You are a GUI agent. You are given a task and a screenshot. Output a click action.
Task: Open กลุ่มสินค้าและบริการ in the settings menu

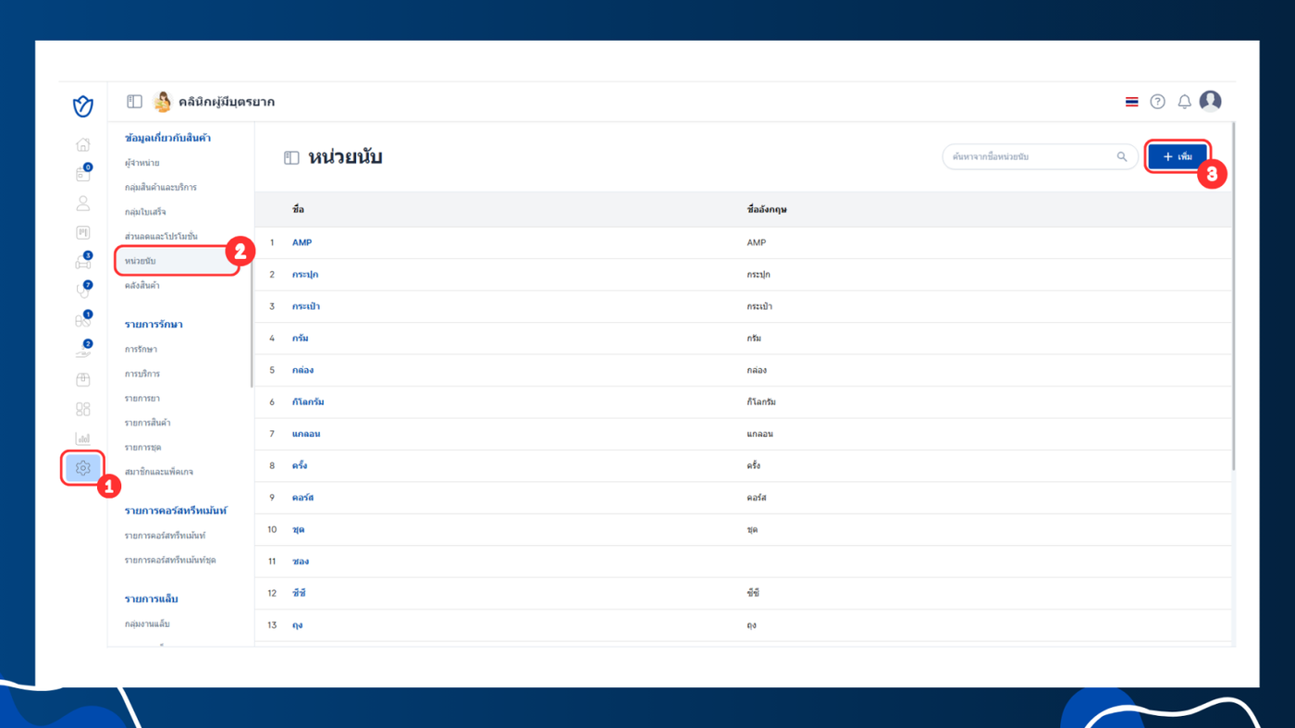tap(161, 187)
